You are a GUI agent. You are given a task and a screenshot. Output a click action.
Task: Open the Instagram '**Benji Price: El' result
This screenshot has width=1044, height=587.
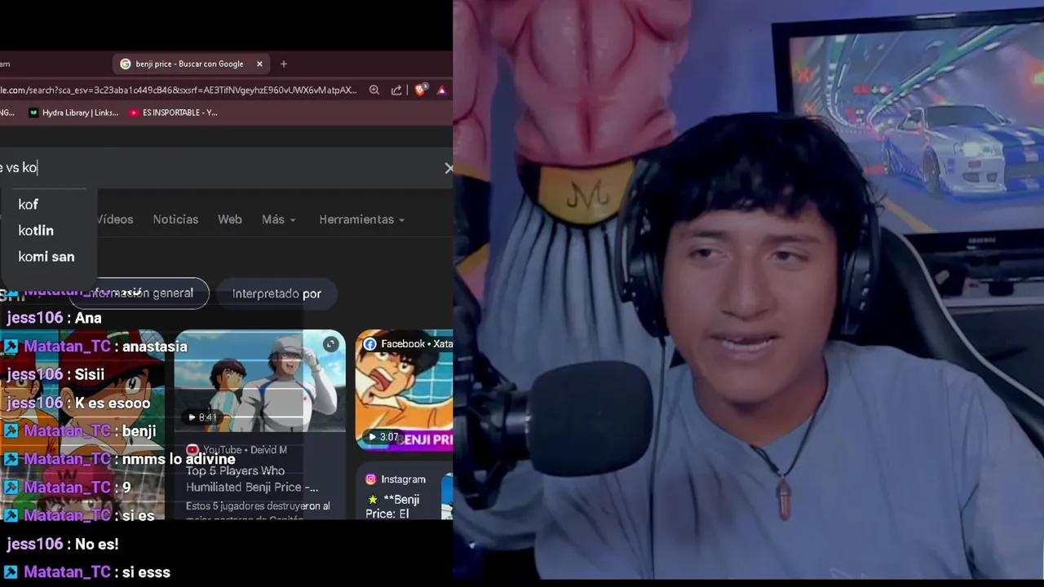392,506
